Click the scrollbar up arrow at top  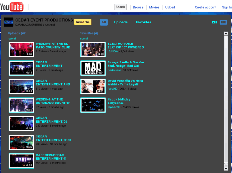[226, 34]
